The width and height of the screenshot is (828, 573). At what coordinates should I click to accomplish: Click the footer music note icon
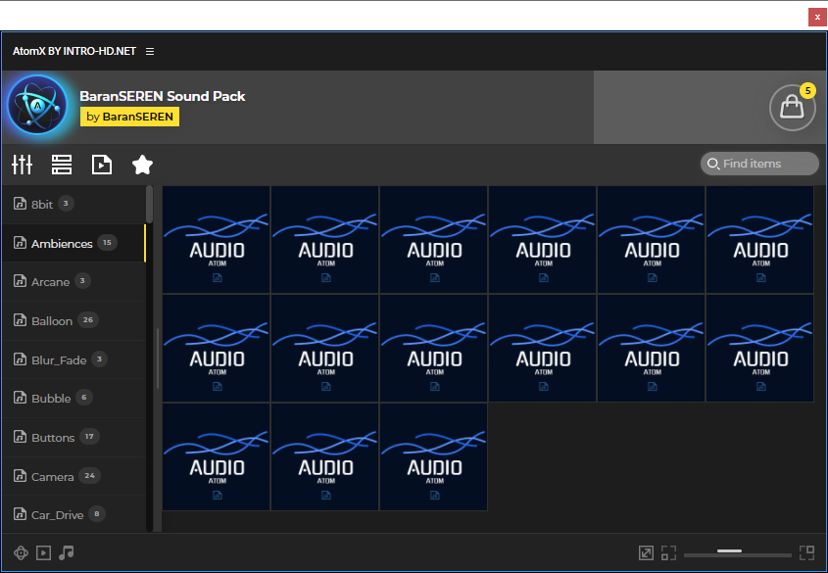66,552
